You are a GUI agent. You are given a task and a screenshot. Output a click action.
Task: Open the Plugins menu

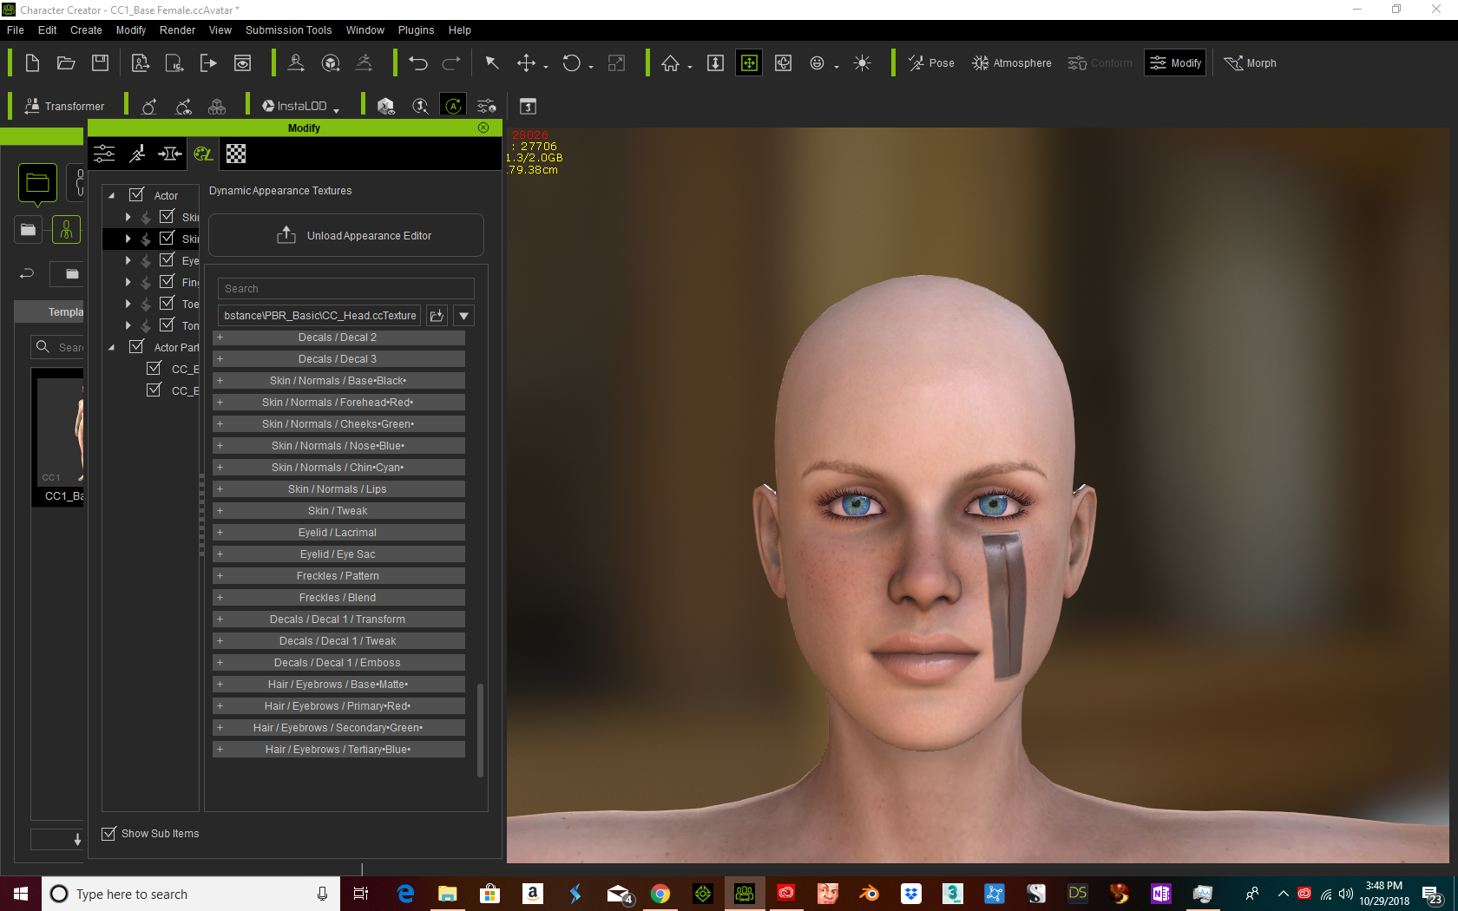click(x=416, y=29)
